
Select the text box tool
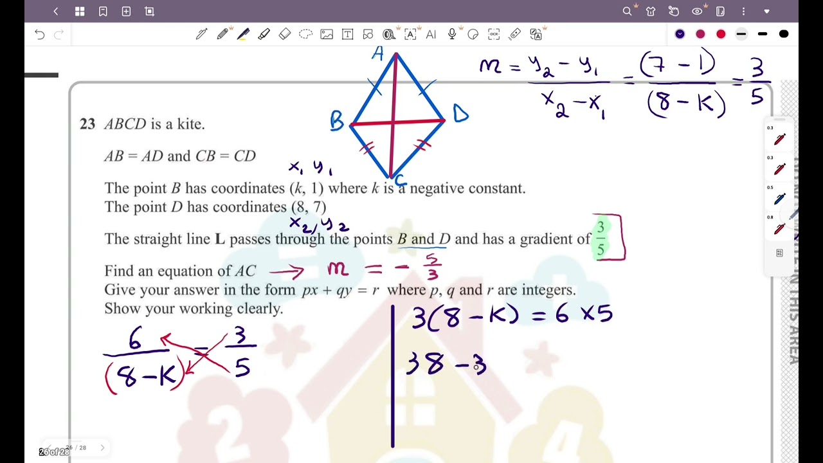coord(347,34)
